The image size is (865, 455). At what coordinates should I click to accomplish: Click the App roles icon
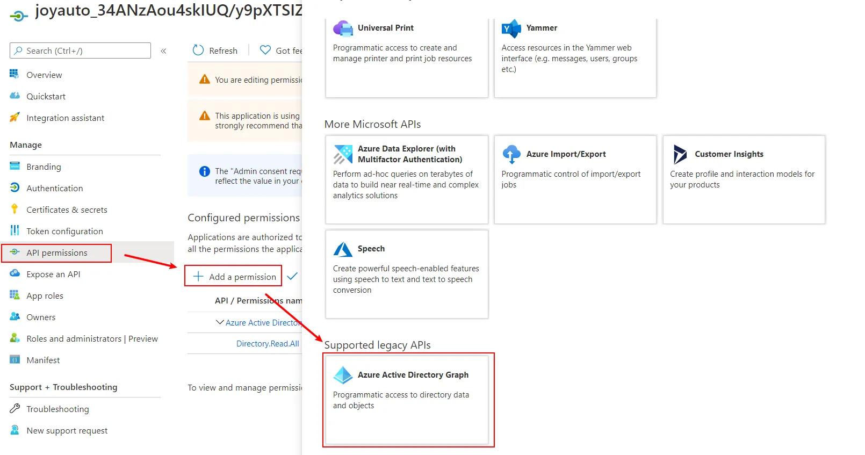(x=15, y=295)
